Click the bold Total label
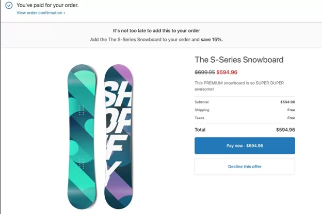The image size is (322, 214). pyautogui.click(x=200, y=130)
